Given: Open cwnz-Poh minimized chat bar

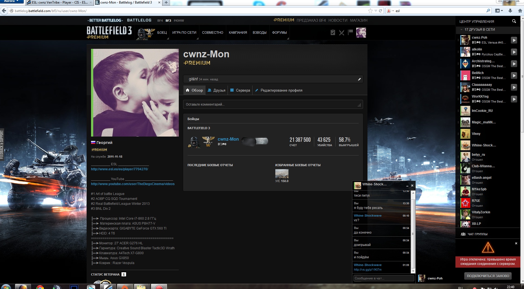Looking at the screenshot, I should coord(435,278).
